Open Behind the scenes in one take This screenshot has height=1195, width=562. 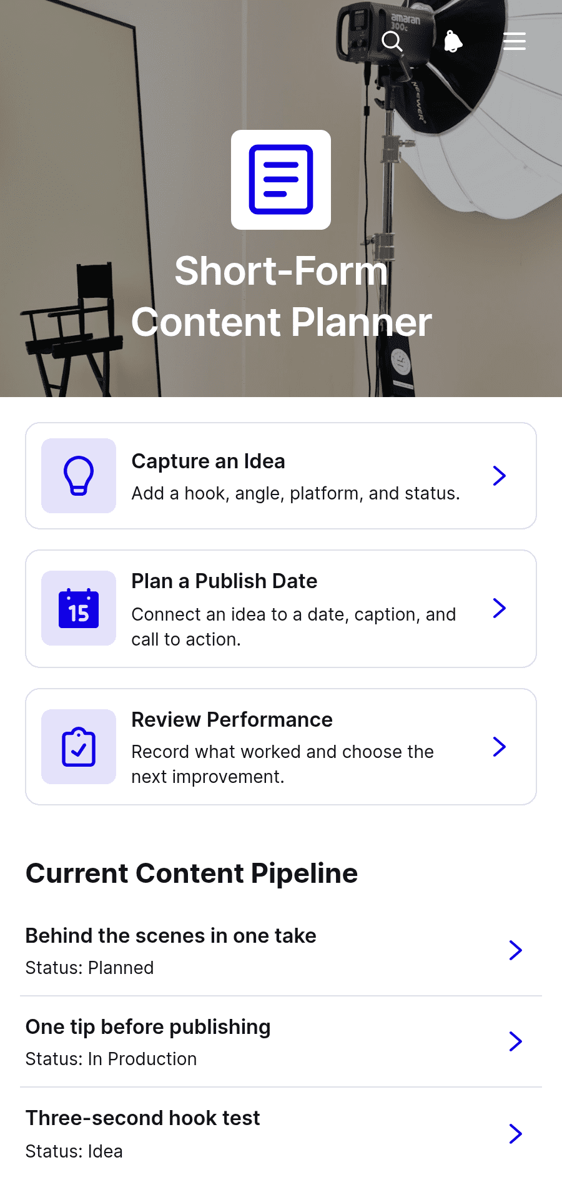(281, 950)
